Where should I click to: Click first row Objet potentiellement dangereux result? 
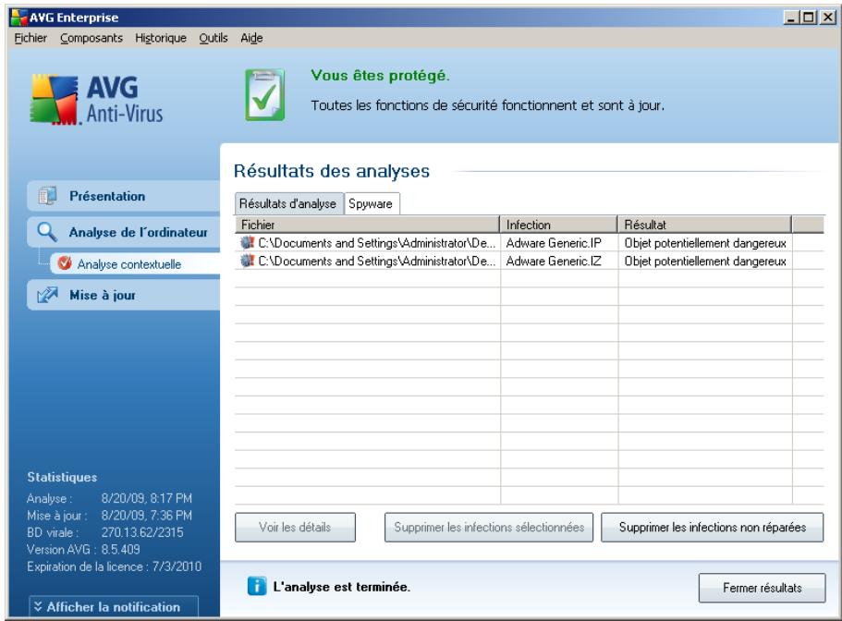pos(705,243)
